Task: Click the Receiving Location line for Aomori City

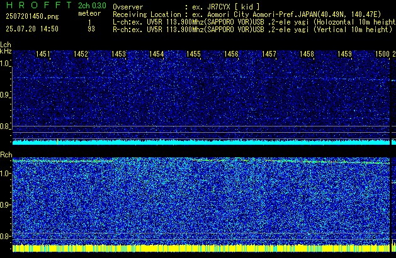Action: click(247, 14)
